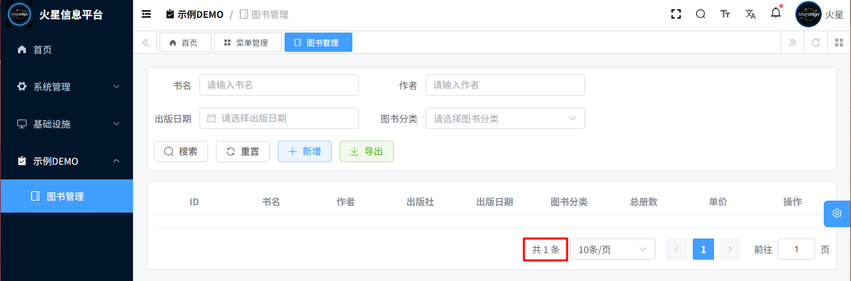Image resolution: width=851 pixels, height=281 pixels.
Task: Open the 10条/页 page size dropdown
Action: pyautogui.click(x=612, y=249)
